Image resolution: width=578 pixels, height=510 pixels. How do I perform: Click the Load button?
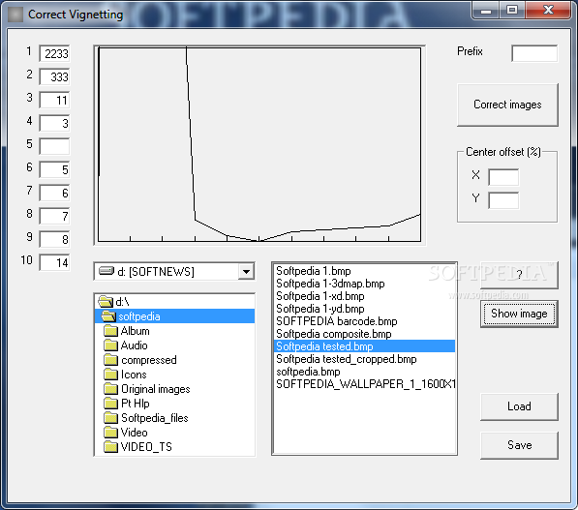coord(519,406)
